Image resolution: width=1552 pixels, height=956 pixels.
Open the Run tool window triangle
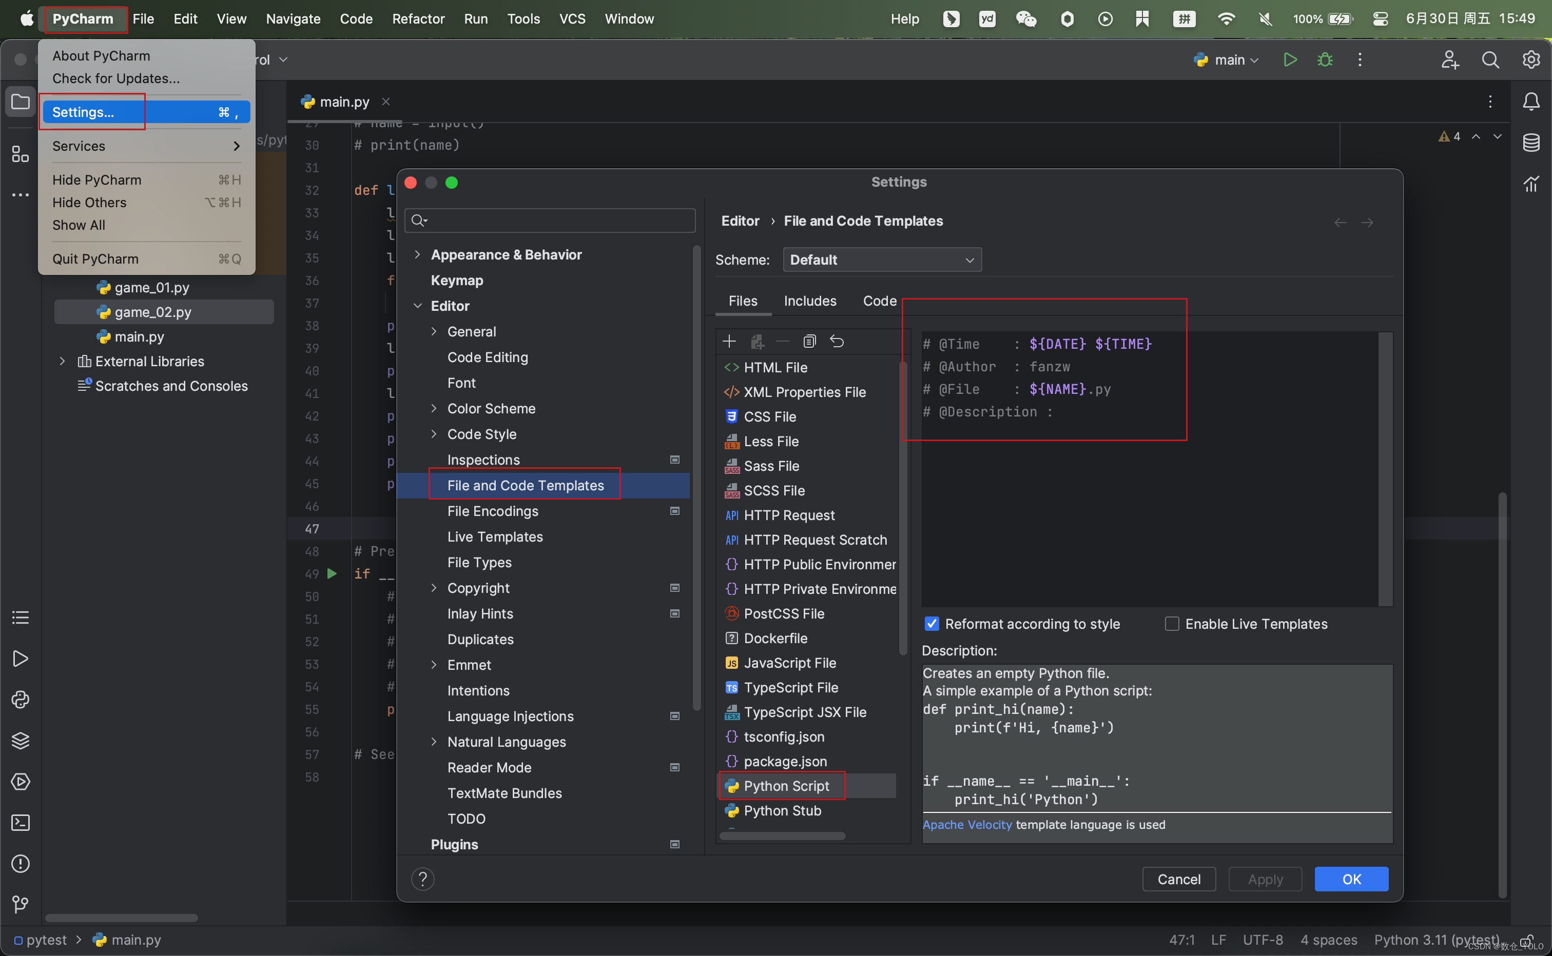(x=20, y=658)
